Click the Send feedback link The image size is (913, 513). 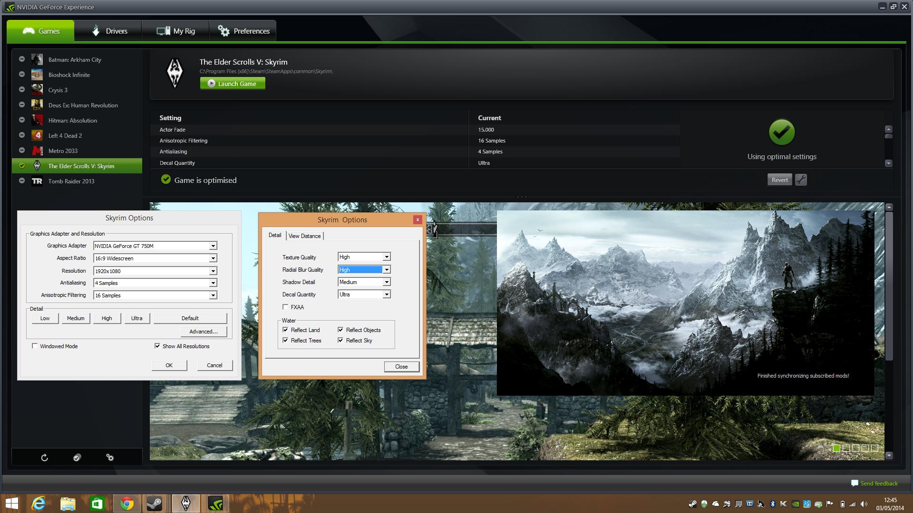pyautogui.click(x=879, y=483)
